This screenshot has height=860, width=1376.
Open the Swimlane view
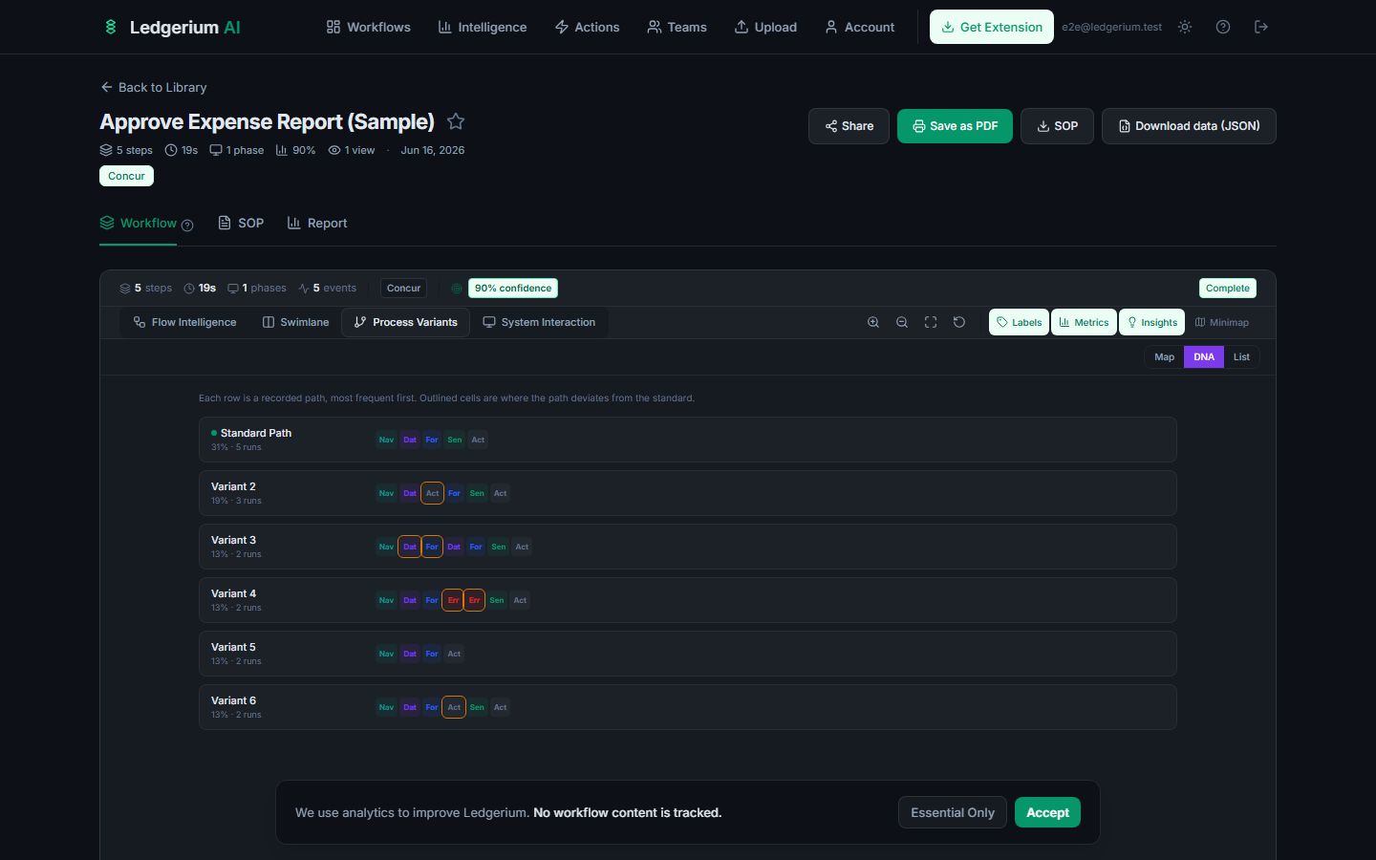295,322
